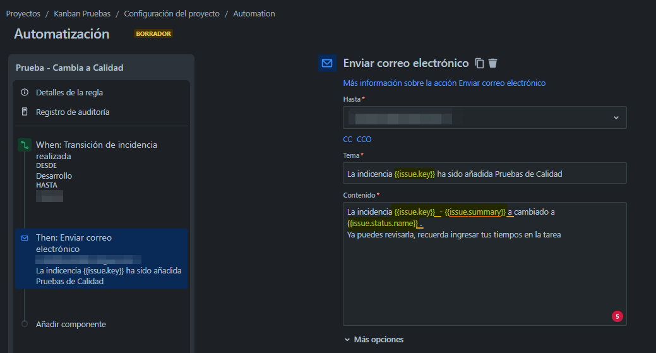Add a CCO recipient
656x353 pixels.
(x=364, y=140)
